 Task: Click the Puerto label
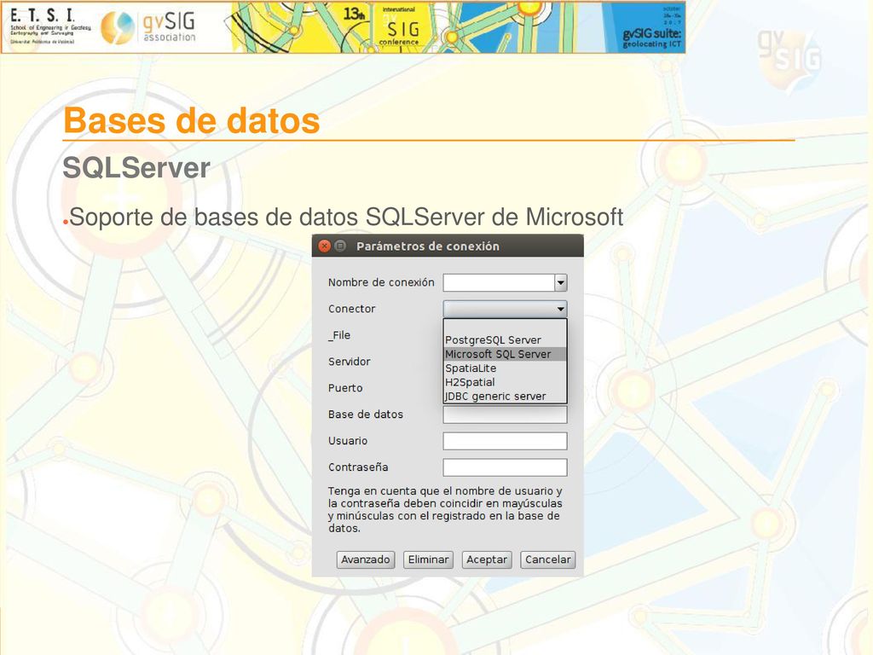click(x=345, y=388)
